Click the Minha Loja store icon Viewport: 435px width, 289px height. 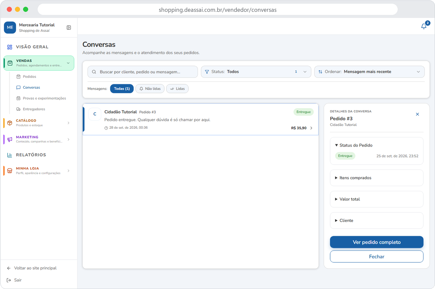coord(10,171)
